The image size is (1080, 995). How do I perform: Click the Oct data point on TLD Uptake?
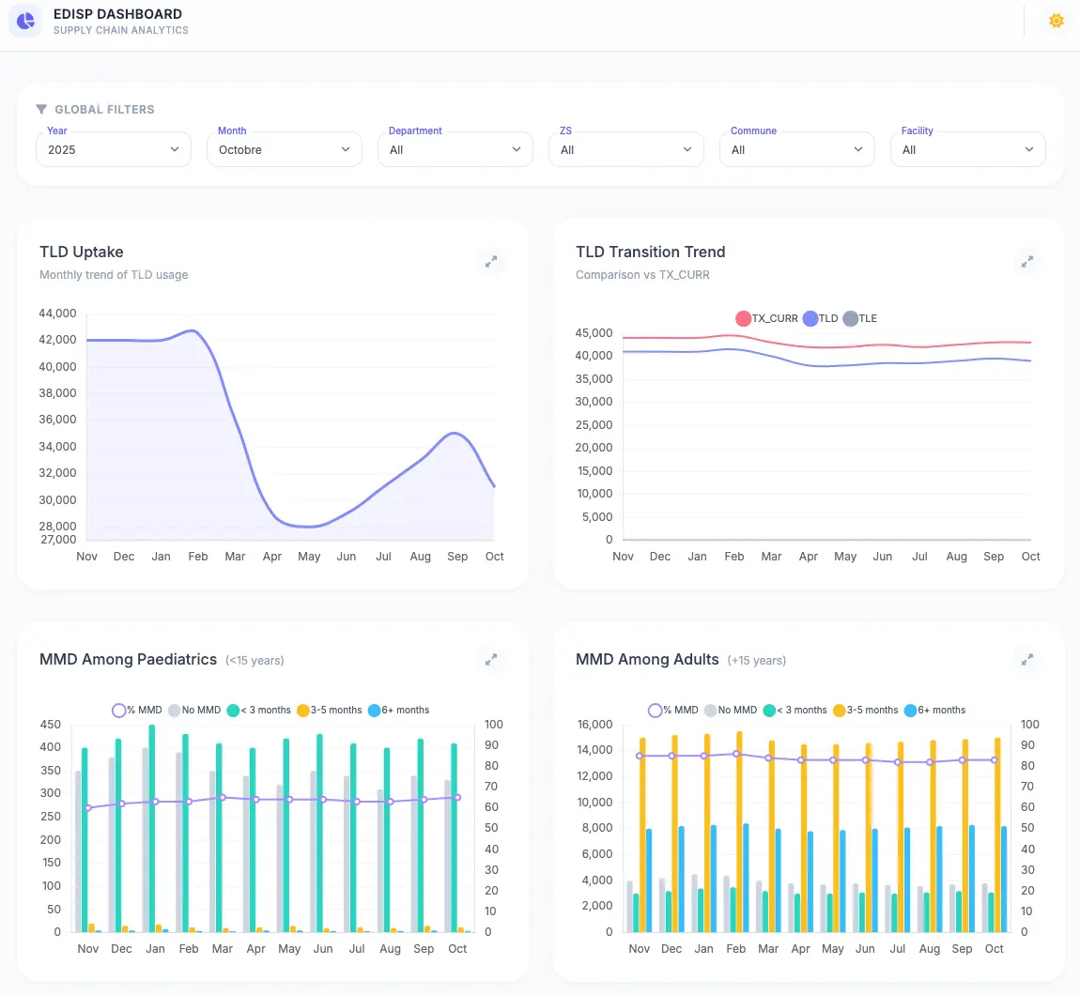(494, 485)
